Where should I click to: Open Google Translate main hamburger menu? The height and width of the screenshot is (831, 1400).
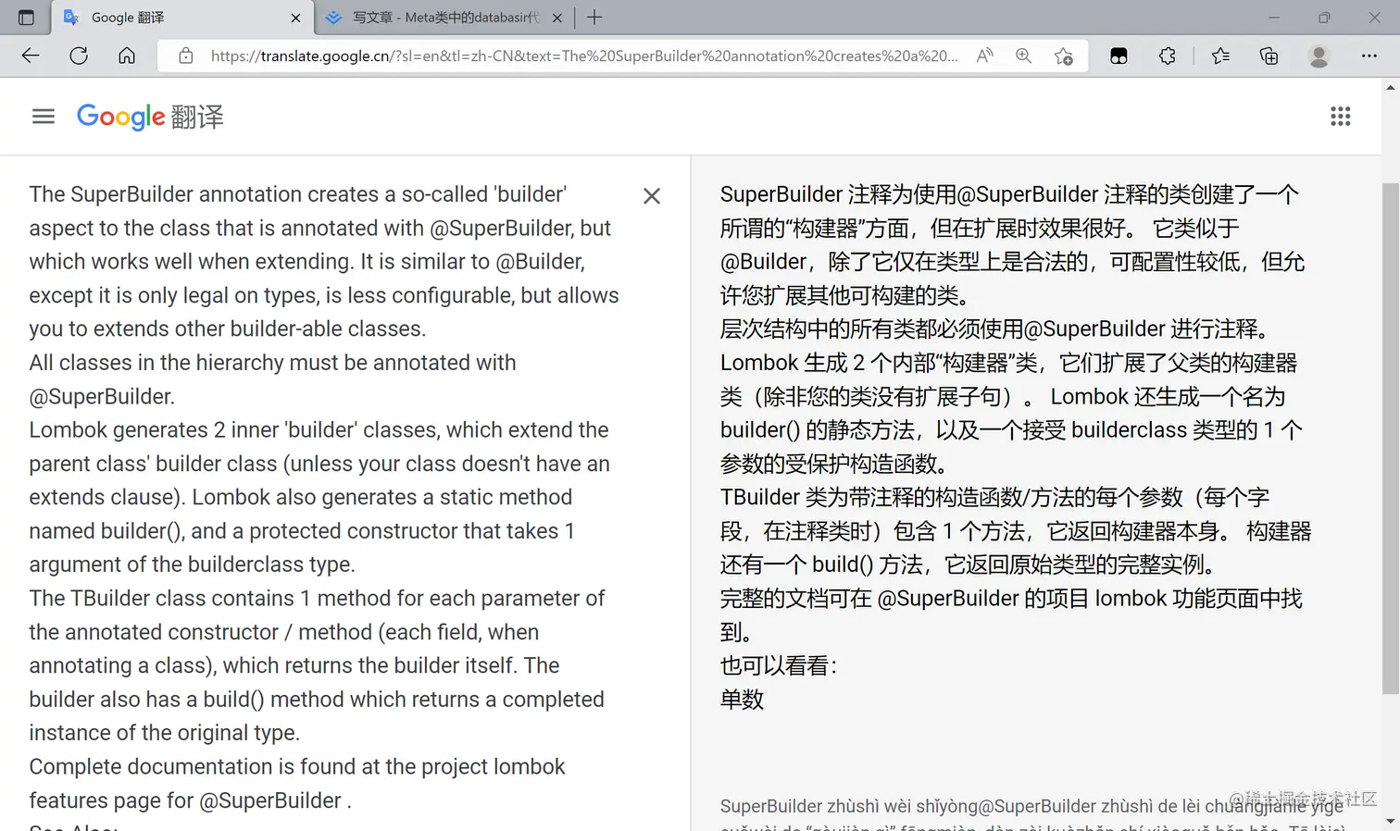(44, 117)
